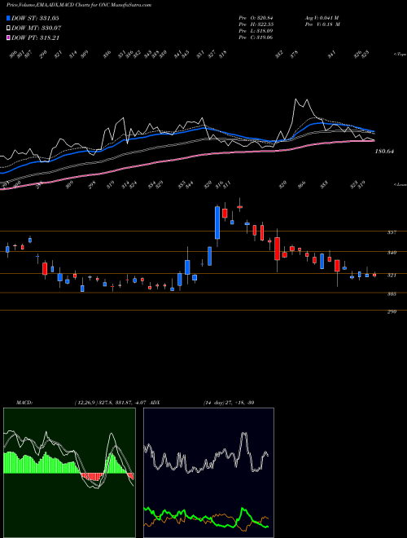Click the 180.64 label beside the EMA lines
The height and width of the screenshot is (538, 407).
[x=384, y=151]
